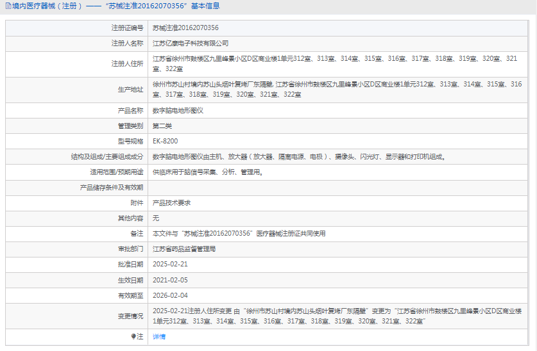Click the management category value 第二类
537x351 pixels.
pos(162,126)
